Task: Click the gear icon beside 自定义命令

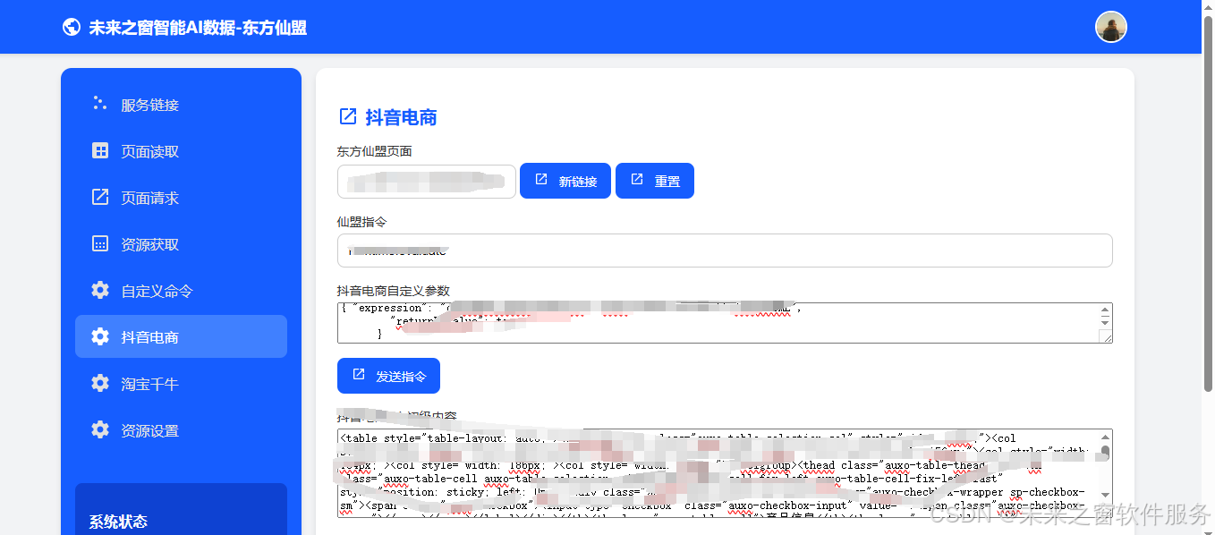Action: [100, 290]
